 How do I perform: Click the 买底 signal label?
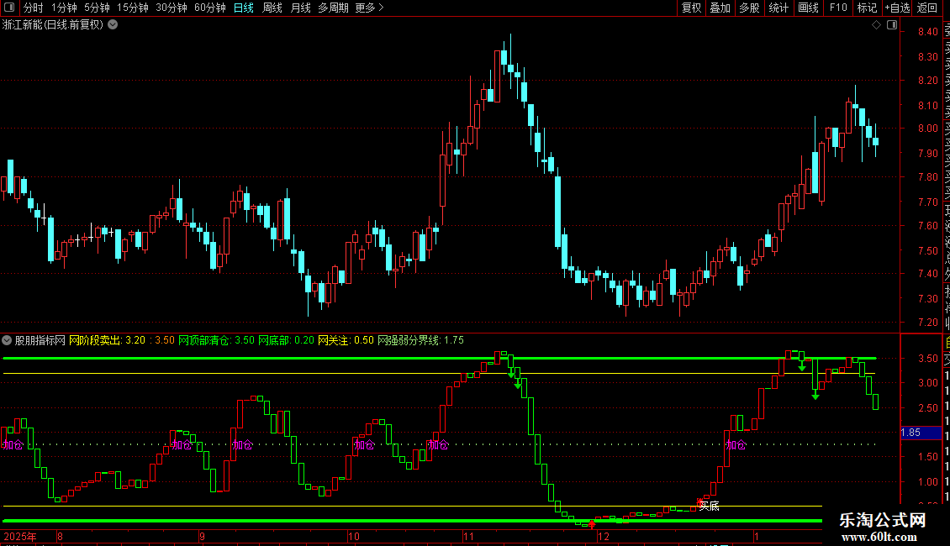click(709, 506)
